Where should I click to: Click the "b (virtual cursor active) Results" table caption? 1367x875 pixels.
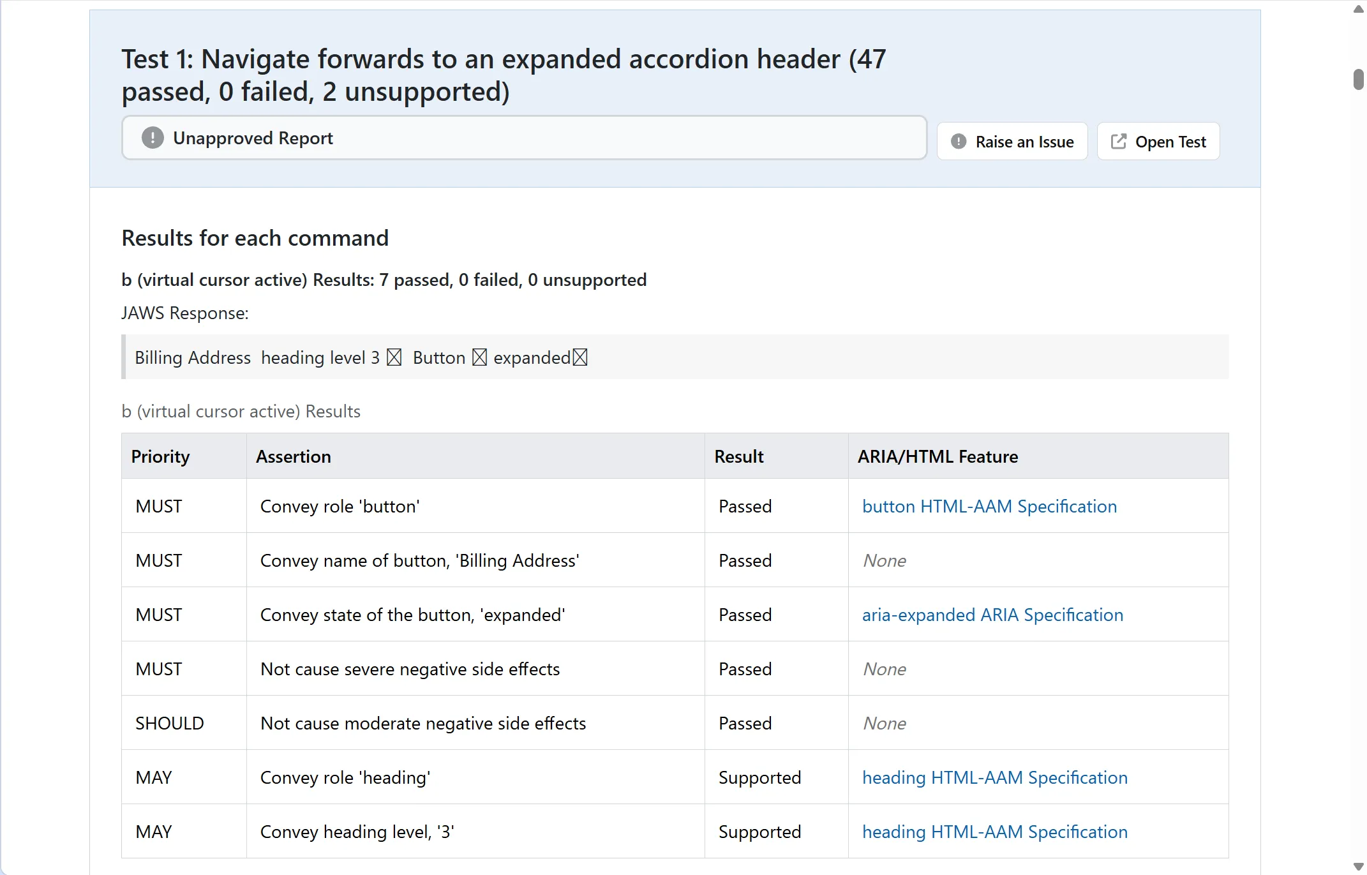pos(241,411)
